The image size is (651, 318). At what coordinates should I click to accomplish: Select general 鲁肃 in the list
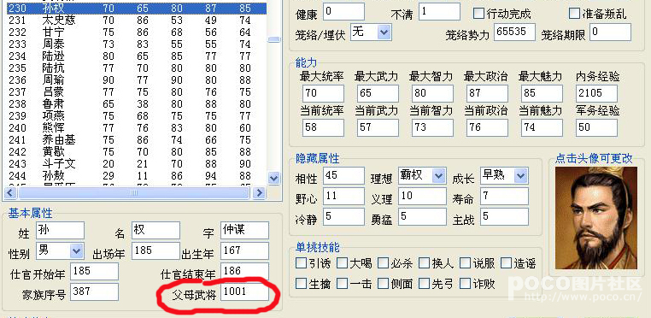click(136, 103)
